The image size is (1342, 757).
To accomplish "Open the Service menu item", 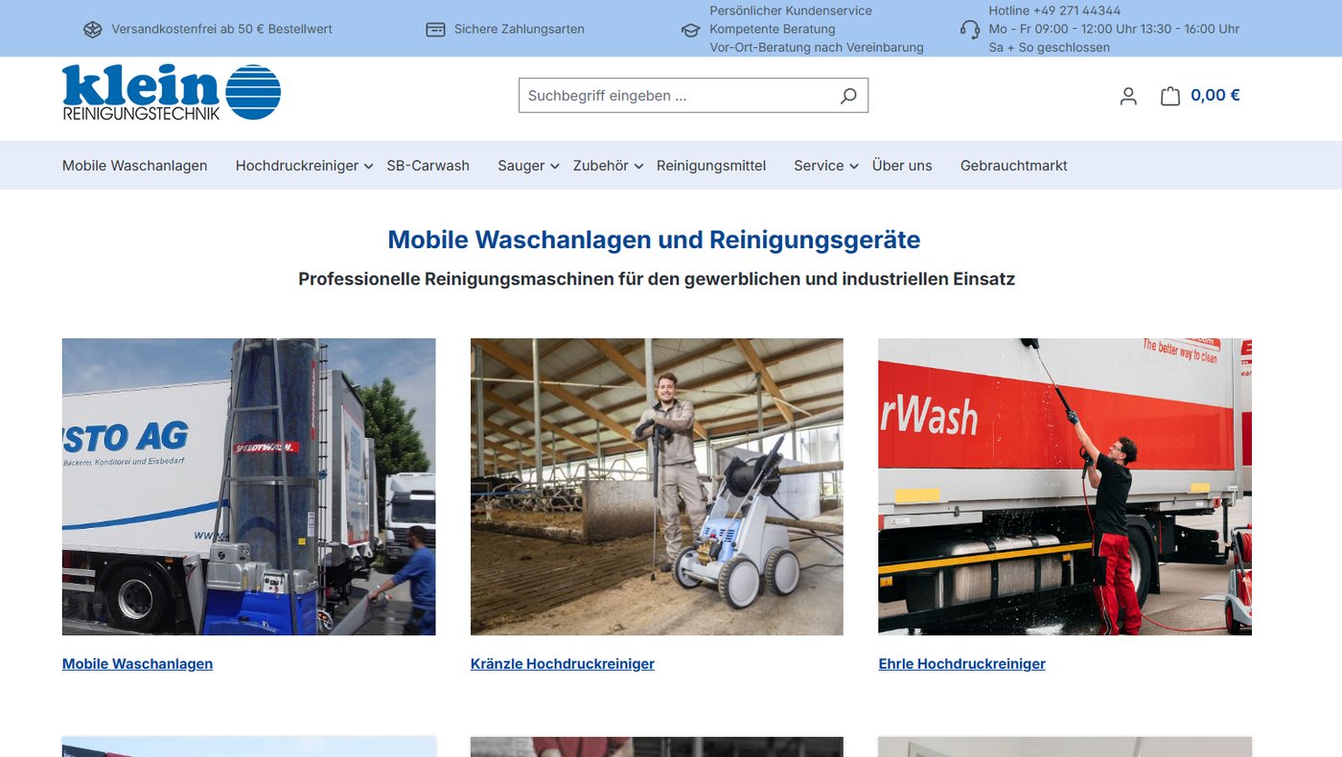I will [x=819, y=166].
